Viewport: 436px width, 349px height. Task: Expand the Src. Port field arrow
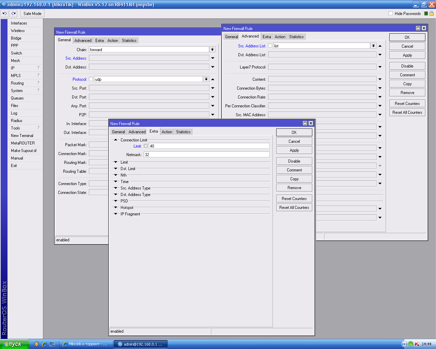(x=213, y=88)
